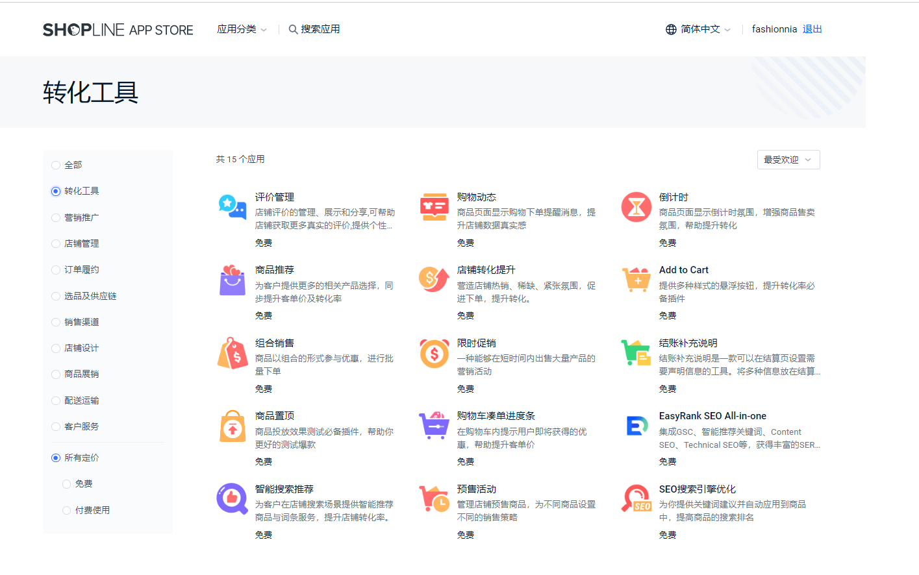Screen dimensions: 919x575
Task: Click the SEO搜索引擎优化 app icon
Action: 636,499
